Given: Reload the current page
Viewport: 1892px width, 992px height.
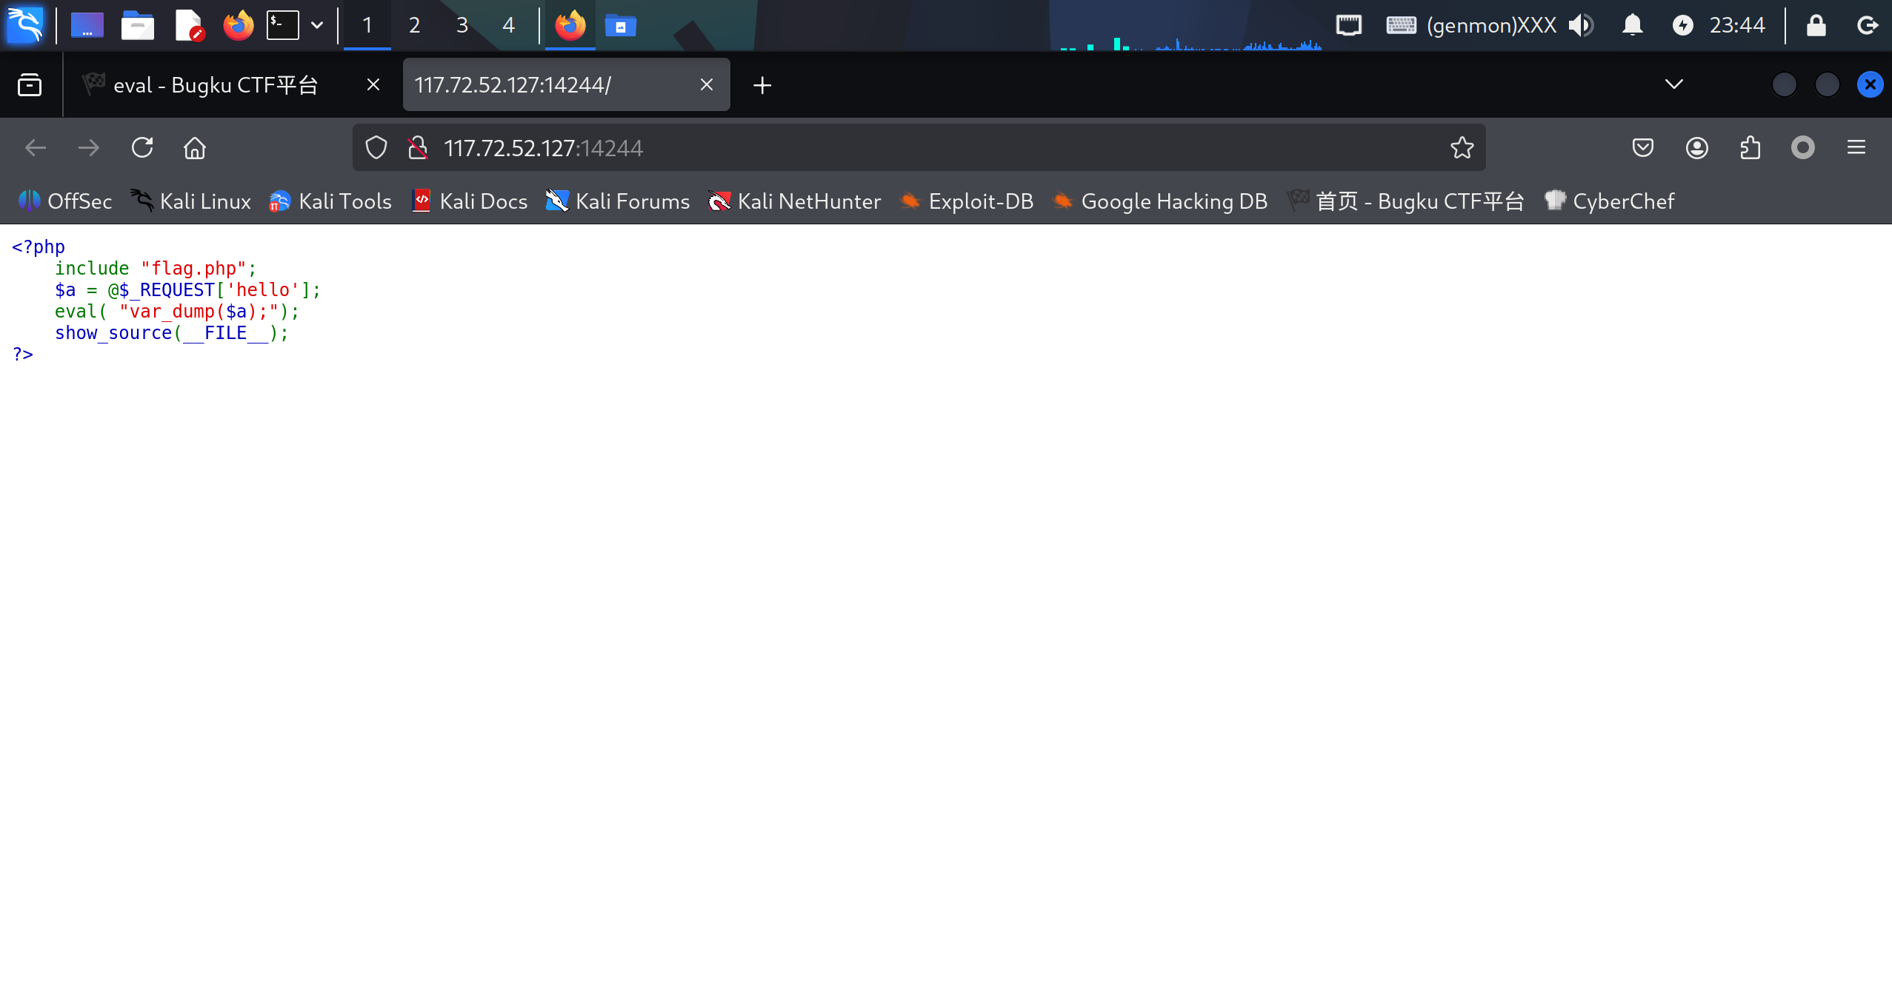Looking at the screenshot, I should click(142, 148).
